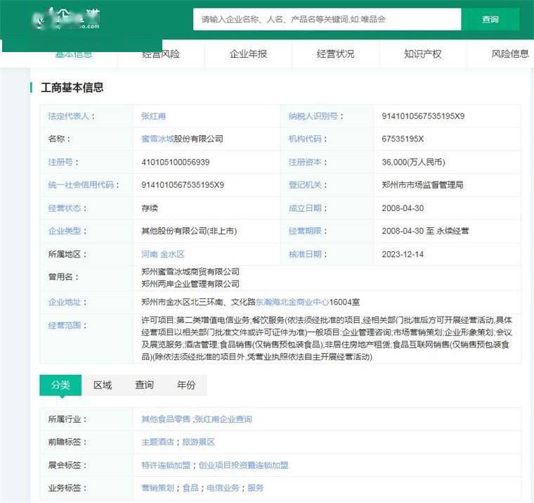Viewport: 534px width, 503px height.
Task: Open the 蜜雪冰城 company name link
Action: 157,139
